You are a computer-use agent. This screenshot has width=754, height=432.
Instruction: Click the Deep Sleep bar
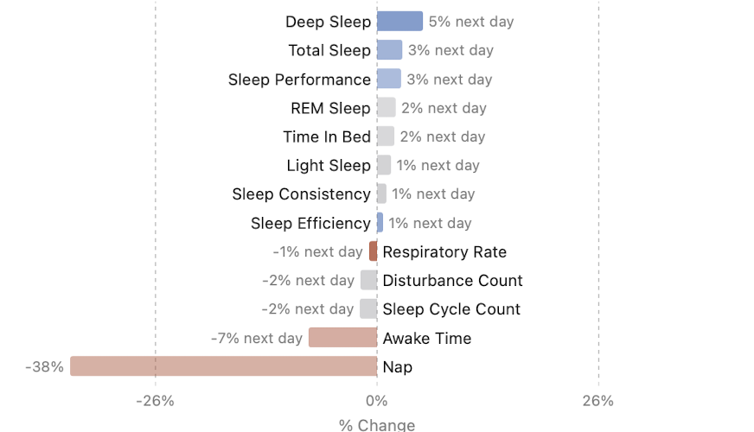[399, 22]
